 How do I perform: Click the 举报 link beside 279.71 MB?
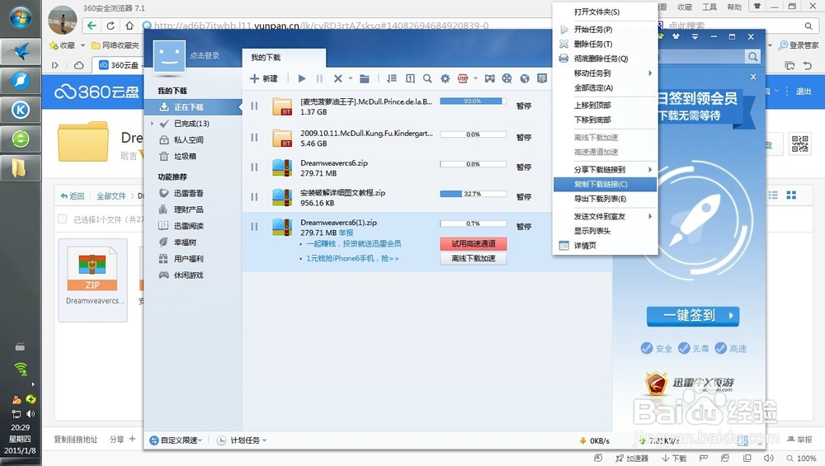(x=346, y=233)
